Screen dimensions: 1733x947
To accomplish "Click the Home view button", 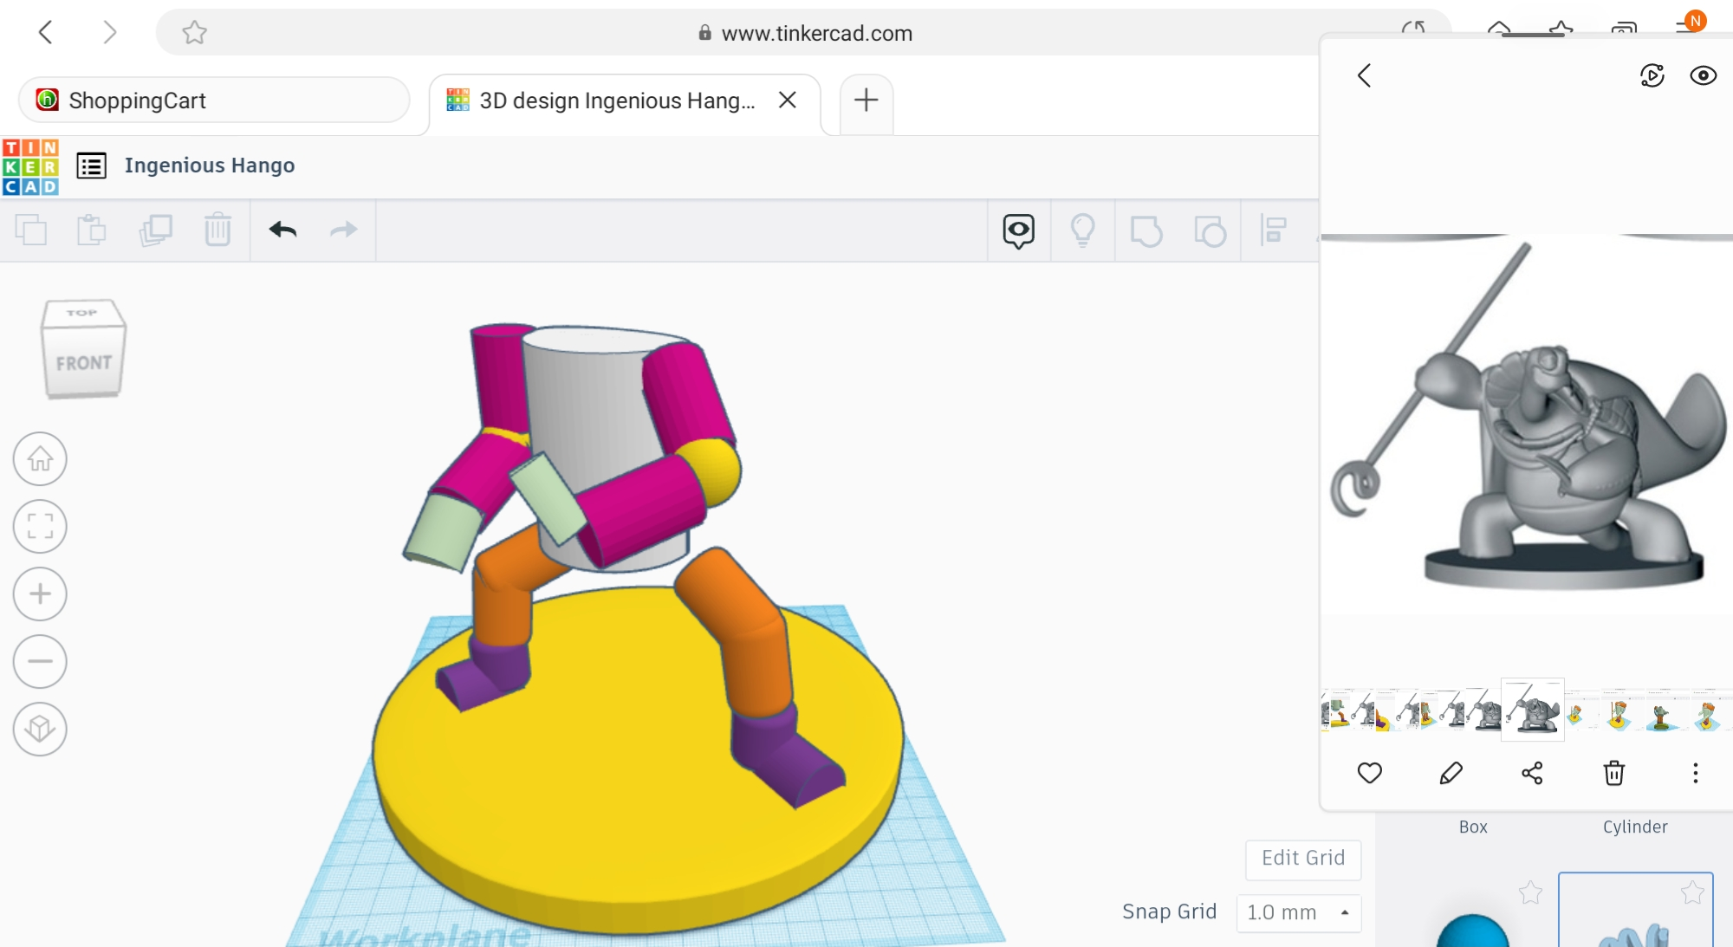I will pos(40,458).
